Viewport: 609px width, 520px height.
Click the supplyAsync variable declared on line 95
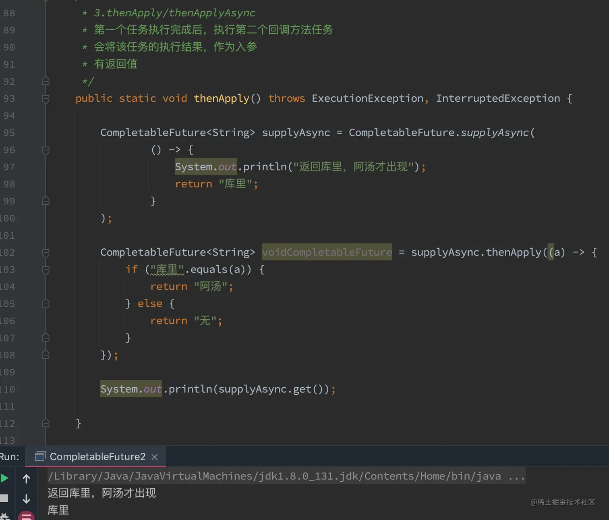[296, 133]
